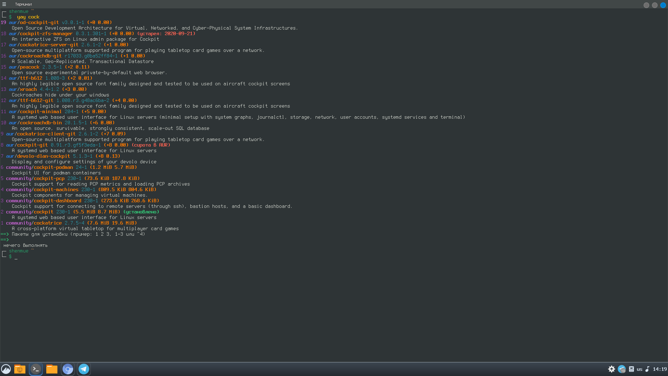Open Telegram tray icon with 10 badge

click(622, 369)
